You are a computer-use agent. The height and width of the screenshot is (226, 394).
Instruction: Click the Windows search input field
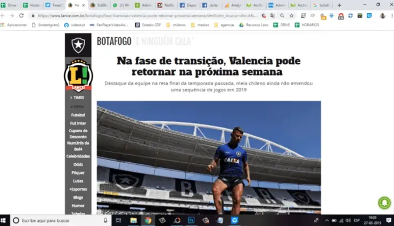[61, 220]
